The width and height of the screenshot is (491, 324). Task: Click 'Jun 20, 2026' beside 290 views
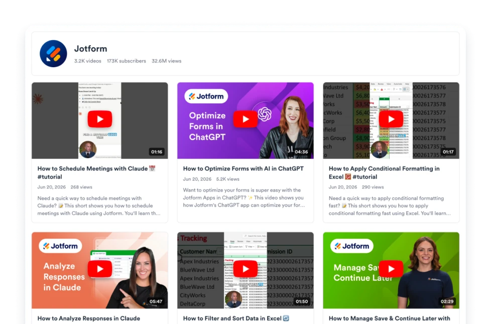pos(343,187)
